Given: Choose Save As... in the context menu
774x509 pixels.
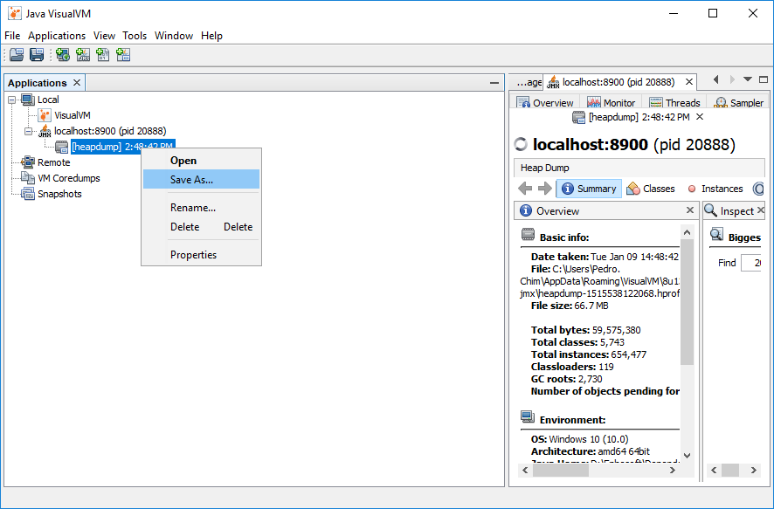Looking at the screenshot, I should point(202,180).
